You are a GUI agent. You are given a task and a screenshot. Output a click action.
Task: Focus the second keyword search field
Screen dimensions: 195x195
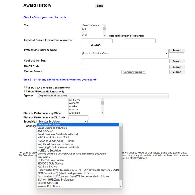140,41
